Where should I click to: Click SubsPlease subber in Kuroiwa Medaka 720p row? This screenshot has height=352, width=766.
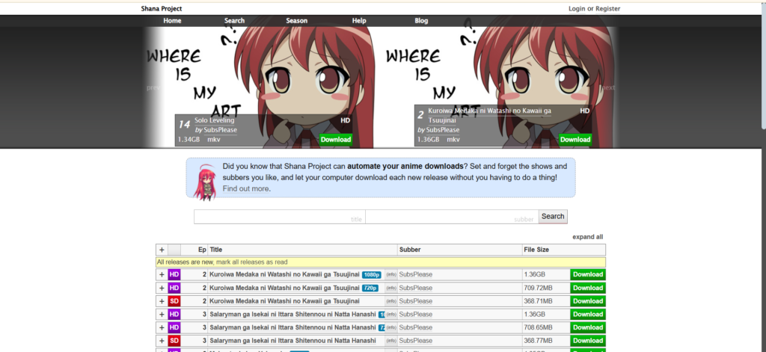coord(416,288)
